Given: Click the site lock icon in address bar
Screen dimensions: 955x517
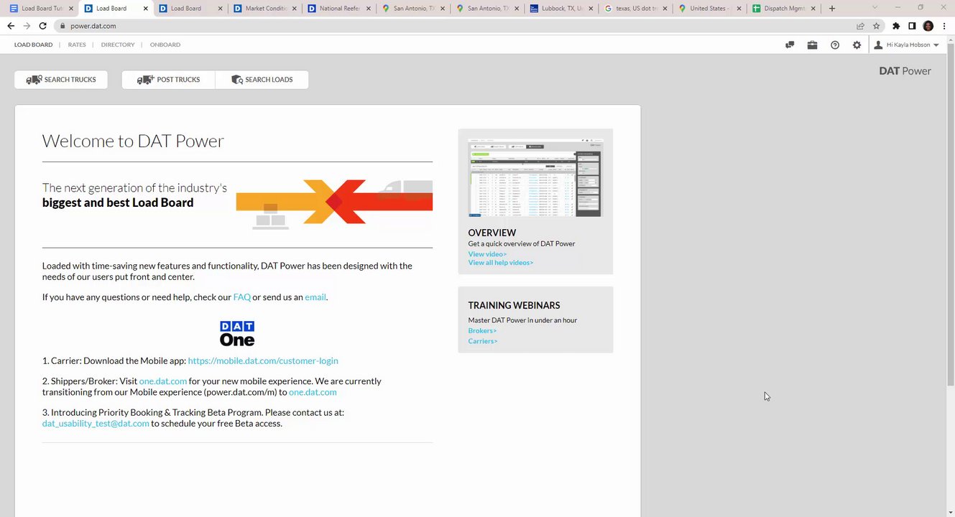Looking at the screenshot, I should tap(63, 26).
